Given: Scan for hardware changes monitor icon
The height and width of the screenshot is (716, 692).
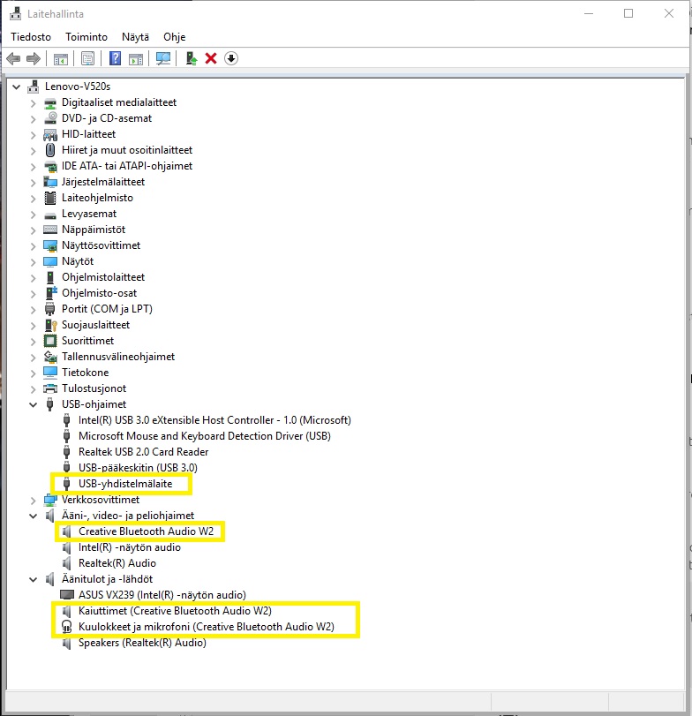Looking at the screenshot, I should tap(163, 58).
